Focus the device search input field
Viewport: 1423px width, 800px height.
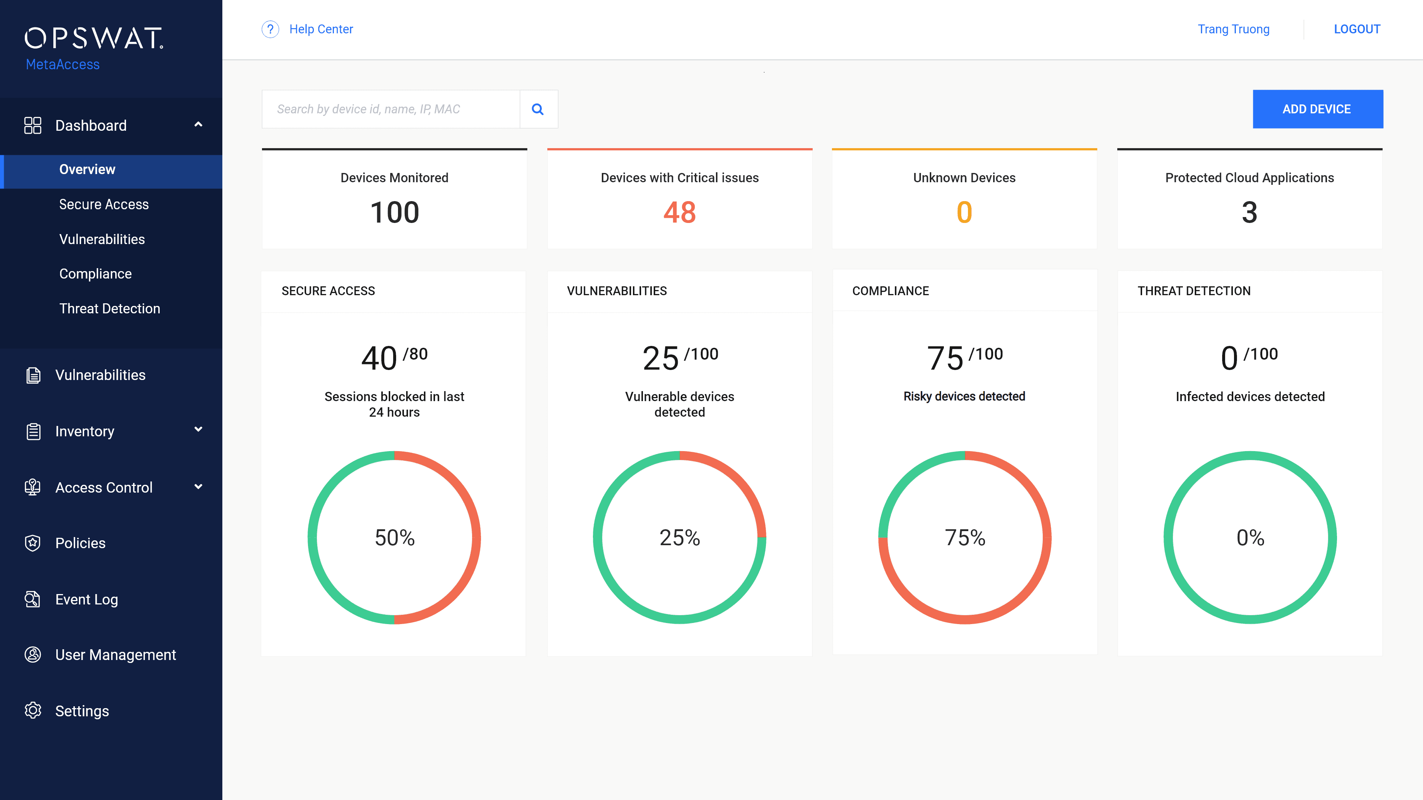point(391,109)
